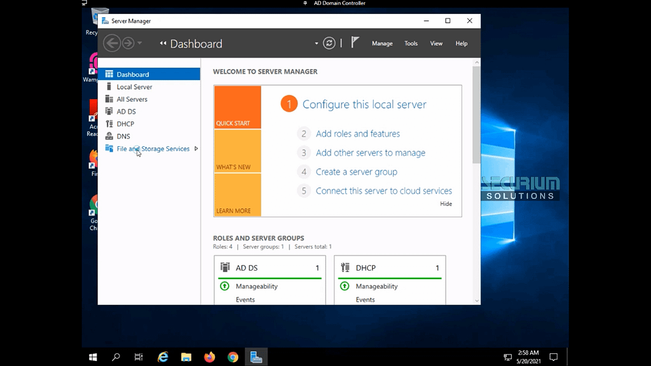651x366 pixels.
Task: Click the taskbar search icon
Action: pyautogui.click(x=116, y=357)
